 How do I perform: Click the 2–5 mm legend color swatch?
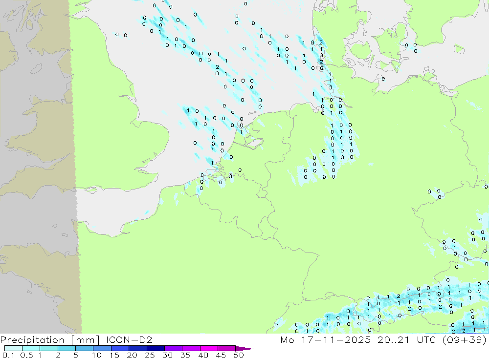[x=67, y=348]
